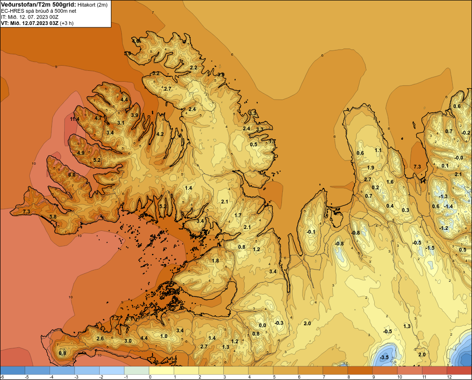
Task: Click the 4.6 temperature label
Action: click(x=136, y=41)
